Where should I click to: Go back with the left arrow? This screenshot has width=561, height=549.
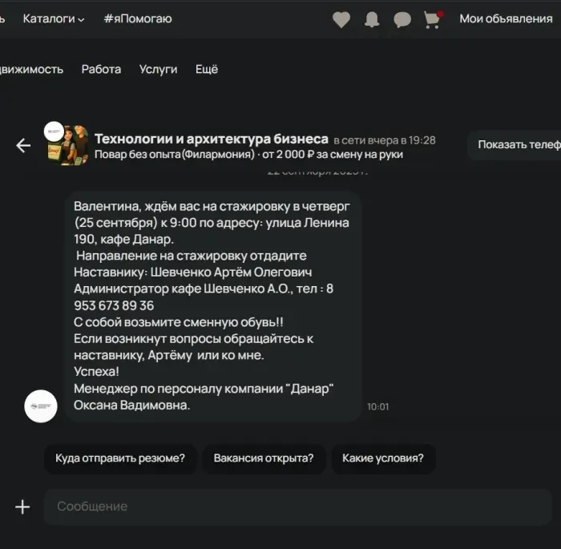click(23, 145)
